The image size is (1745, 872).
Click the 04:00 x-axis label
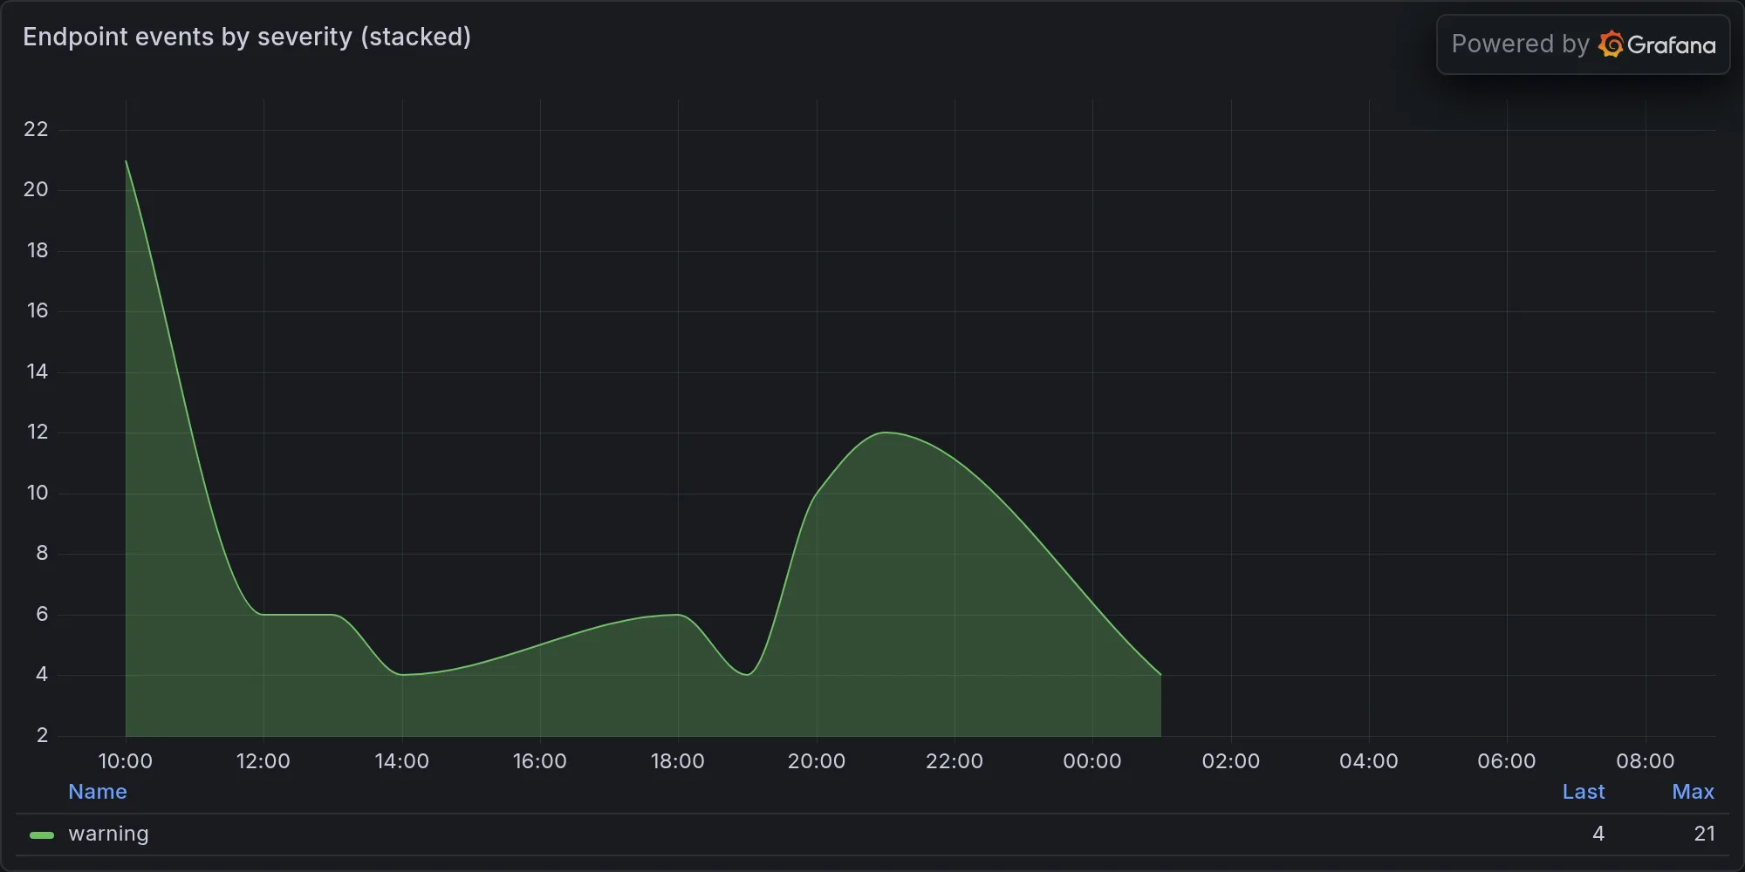click(x=1369, y=761)
